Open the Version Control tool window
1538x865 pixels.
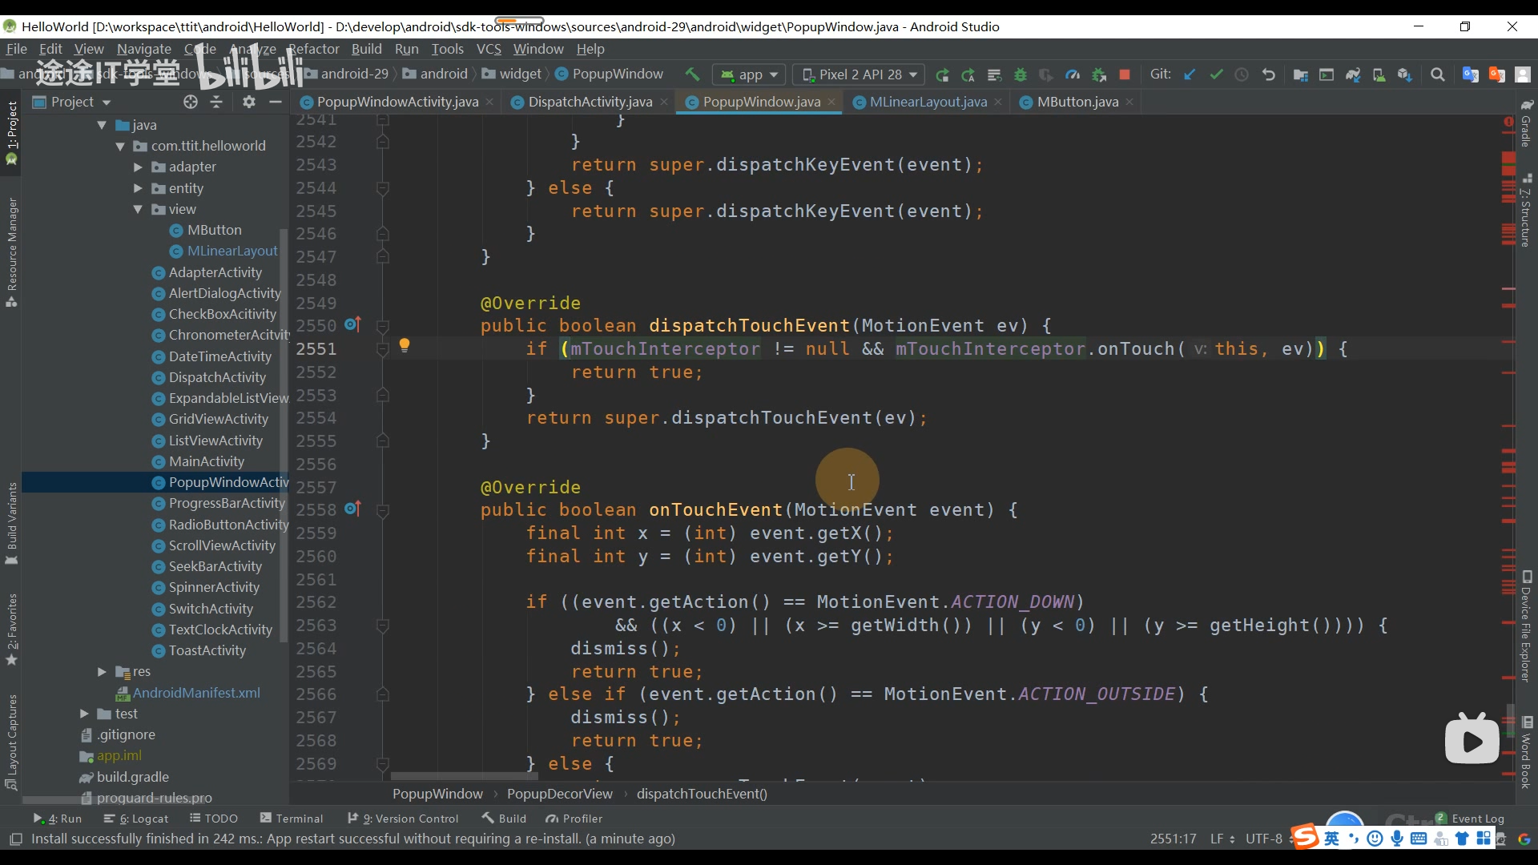403,819
